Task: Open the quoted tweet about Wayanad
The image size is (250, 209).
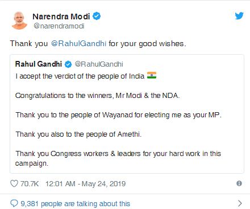Action: pyautogui.click(x=127, y=114)
